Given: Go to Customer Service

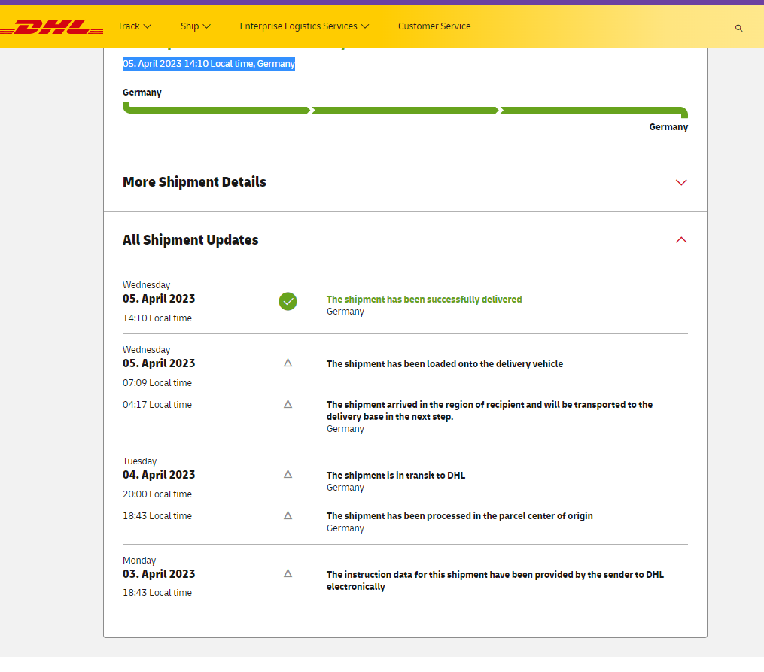Looking at the screenshot, I should point(434,26).
